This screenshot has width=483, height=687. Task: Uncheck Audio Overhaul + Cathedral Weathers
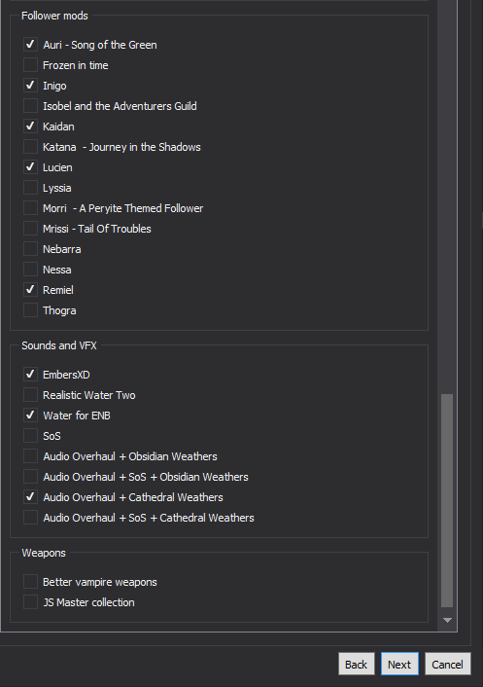coord(30,497)
